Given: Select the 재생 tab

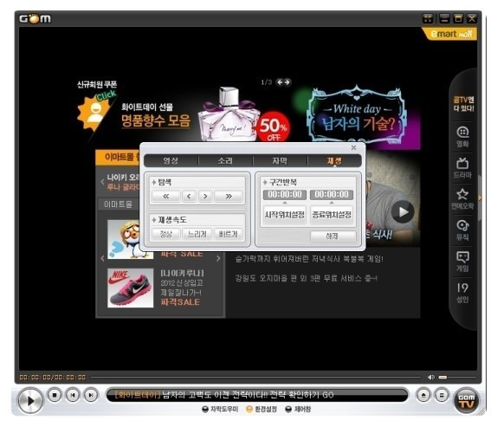Looking at the screenshot, I should click(334, 161).
